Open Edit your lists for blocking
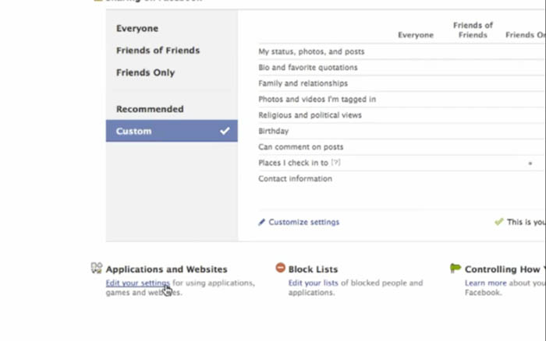The width and height of the screenshot is (546, 341). point(313,283)
